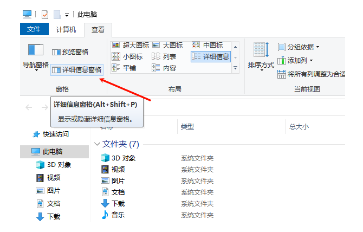Switch to the Computer (计算机) tab
363x232 pixels.
point(66,29)
